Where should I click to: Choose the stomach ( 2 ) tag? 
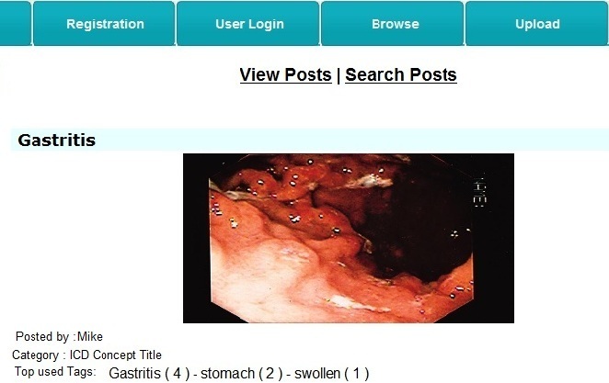[x=242, y=373]
